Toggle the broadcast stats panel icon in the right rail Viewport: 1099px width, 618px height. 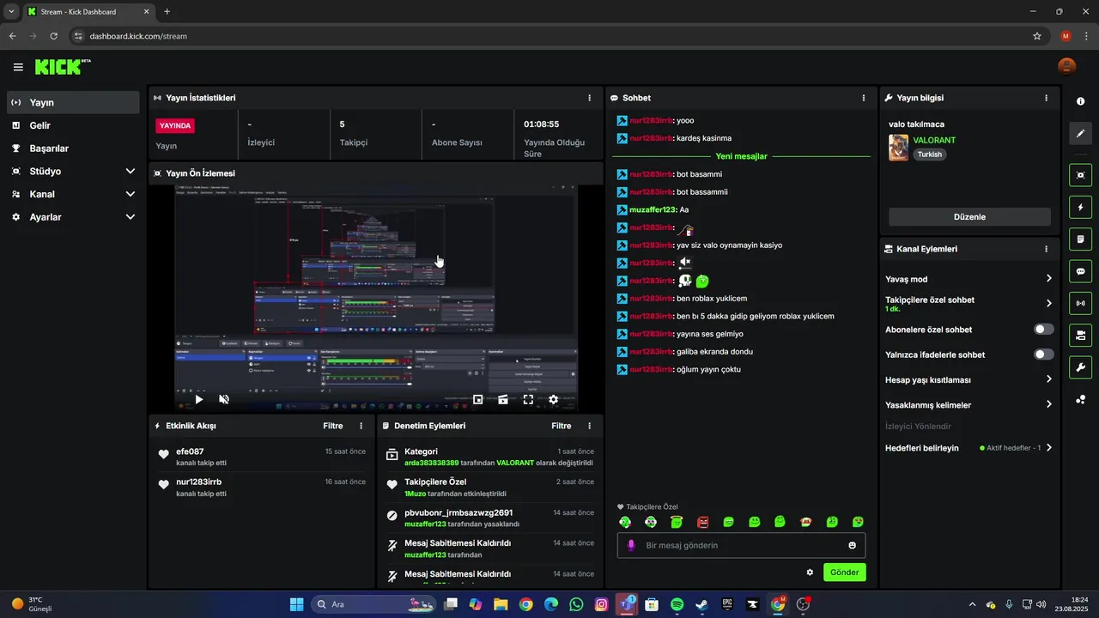pyautogui.click(x=1080, y=303)
